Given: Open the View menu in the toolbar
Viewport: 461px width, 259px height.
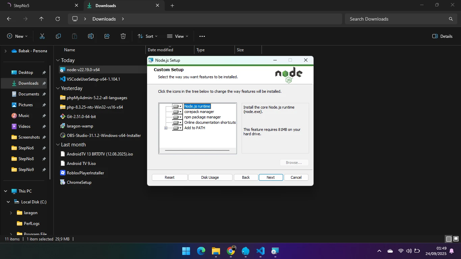Looking at the screenshot, I should pos(178,36).
